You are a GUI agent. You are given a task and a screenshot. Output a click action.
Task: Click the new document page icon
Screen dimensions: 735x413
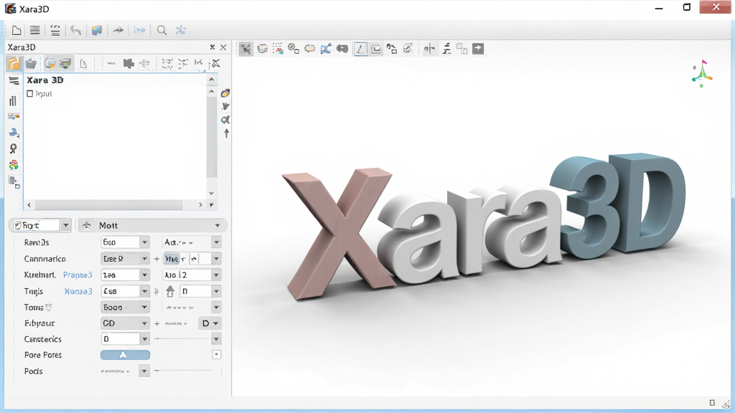17,30
